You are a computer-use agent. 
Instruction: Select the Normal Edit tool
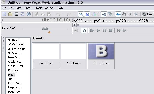coord(118,14)
